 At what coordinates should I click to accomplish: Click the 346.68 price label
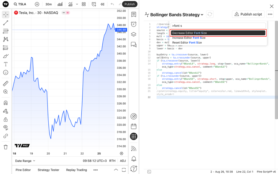coord(121,30)
